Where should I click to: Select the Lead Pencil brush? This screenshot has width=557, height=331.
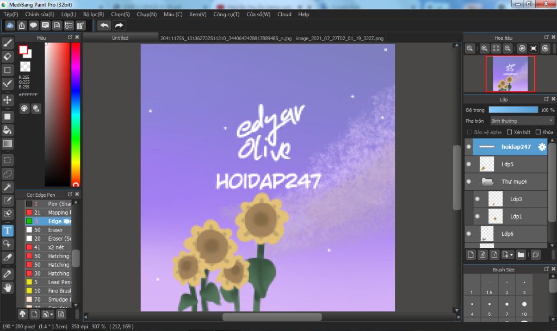point(48,282)
